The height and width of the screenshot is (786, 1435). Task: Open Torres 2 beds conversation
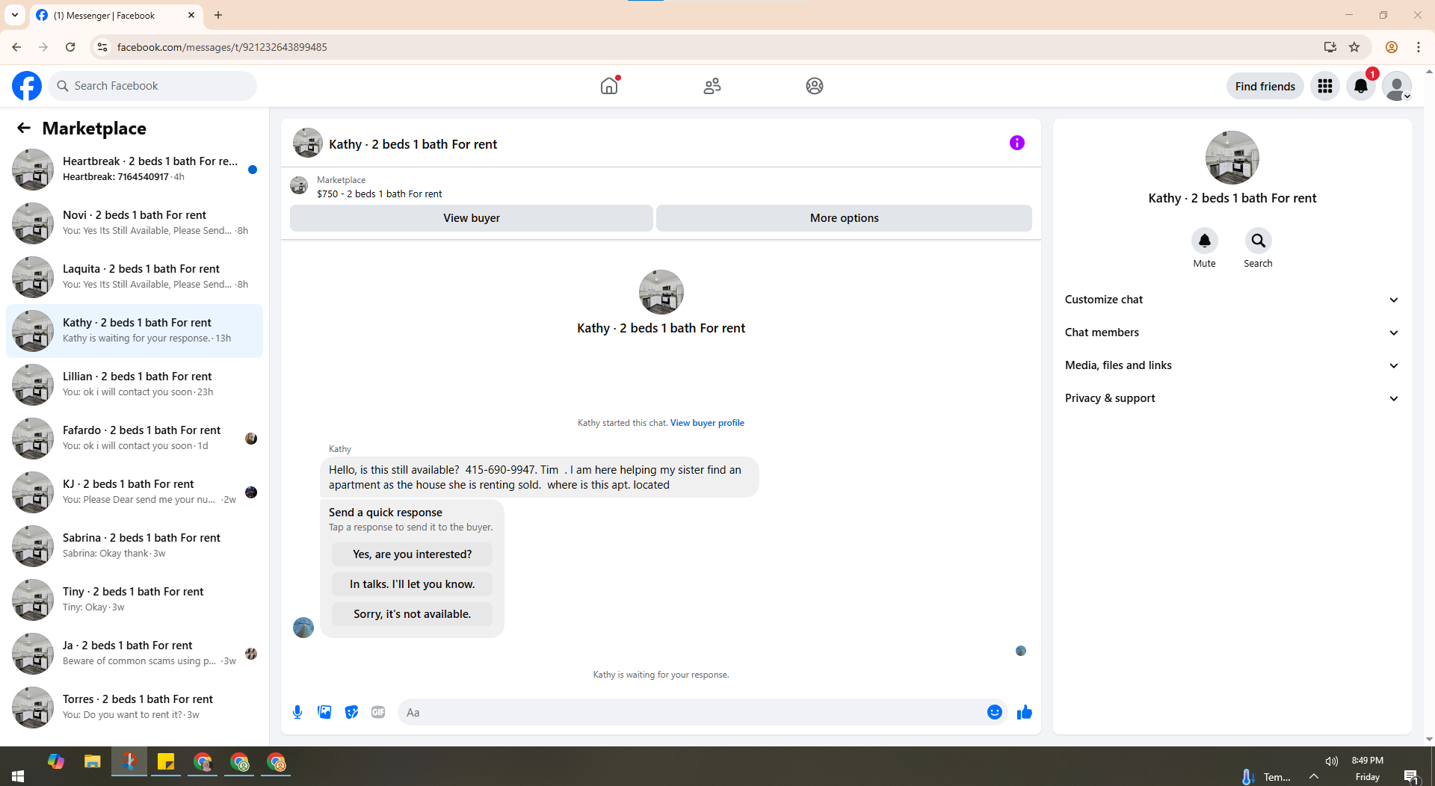[x=135, y=708]
